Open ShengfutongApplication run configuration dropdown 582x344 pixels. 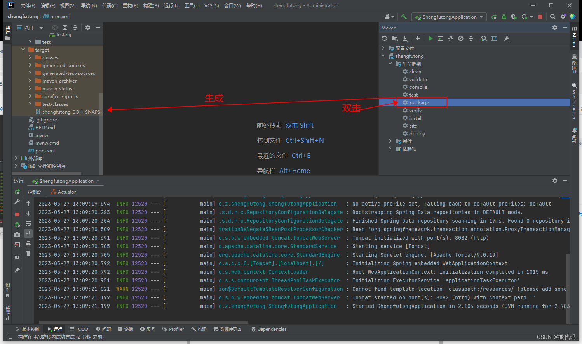pos(449,17)
